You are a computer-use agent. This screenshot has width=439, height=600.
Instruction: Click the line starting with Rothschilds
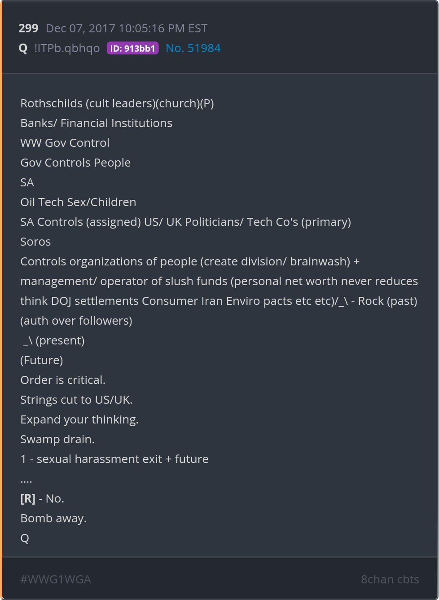coord(117,104)
